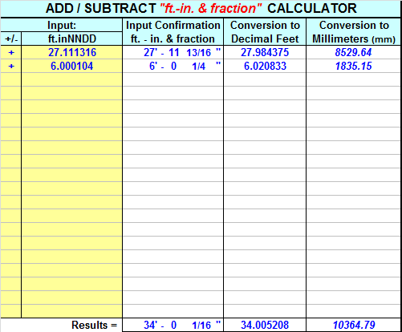Screen dimensions: 402x332
Task: Click the result millimeters 10364.79
Action: [354, 325]
